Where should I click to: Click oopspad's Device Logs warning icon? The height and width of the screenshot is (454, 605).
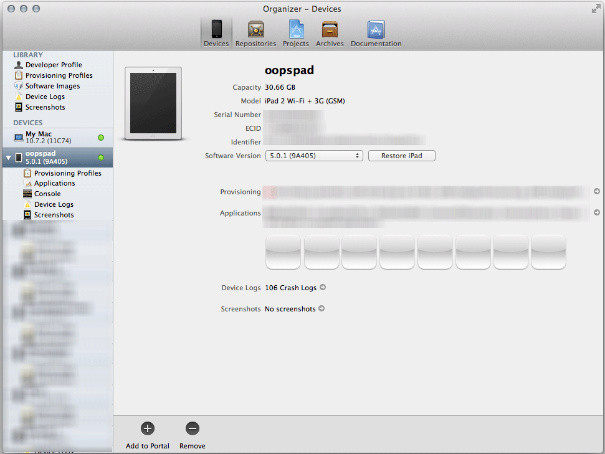(x=27, y=204)
